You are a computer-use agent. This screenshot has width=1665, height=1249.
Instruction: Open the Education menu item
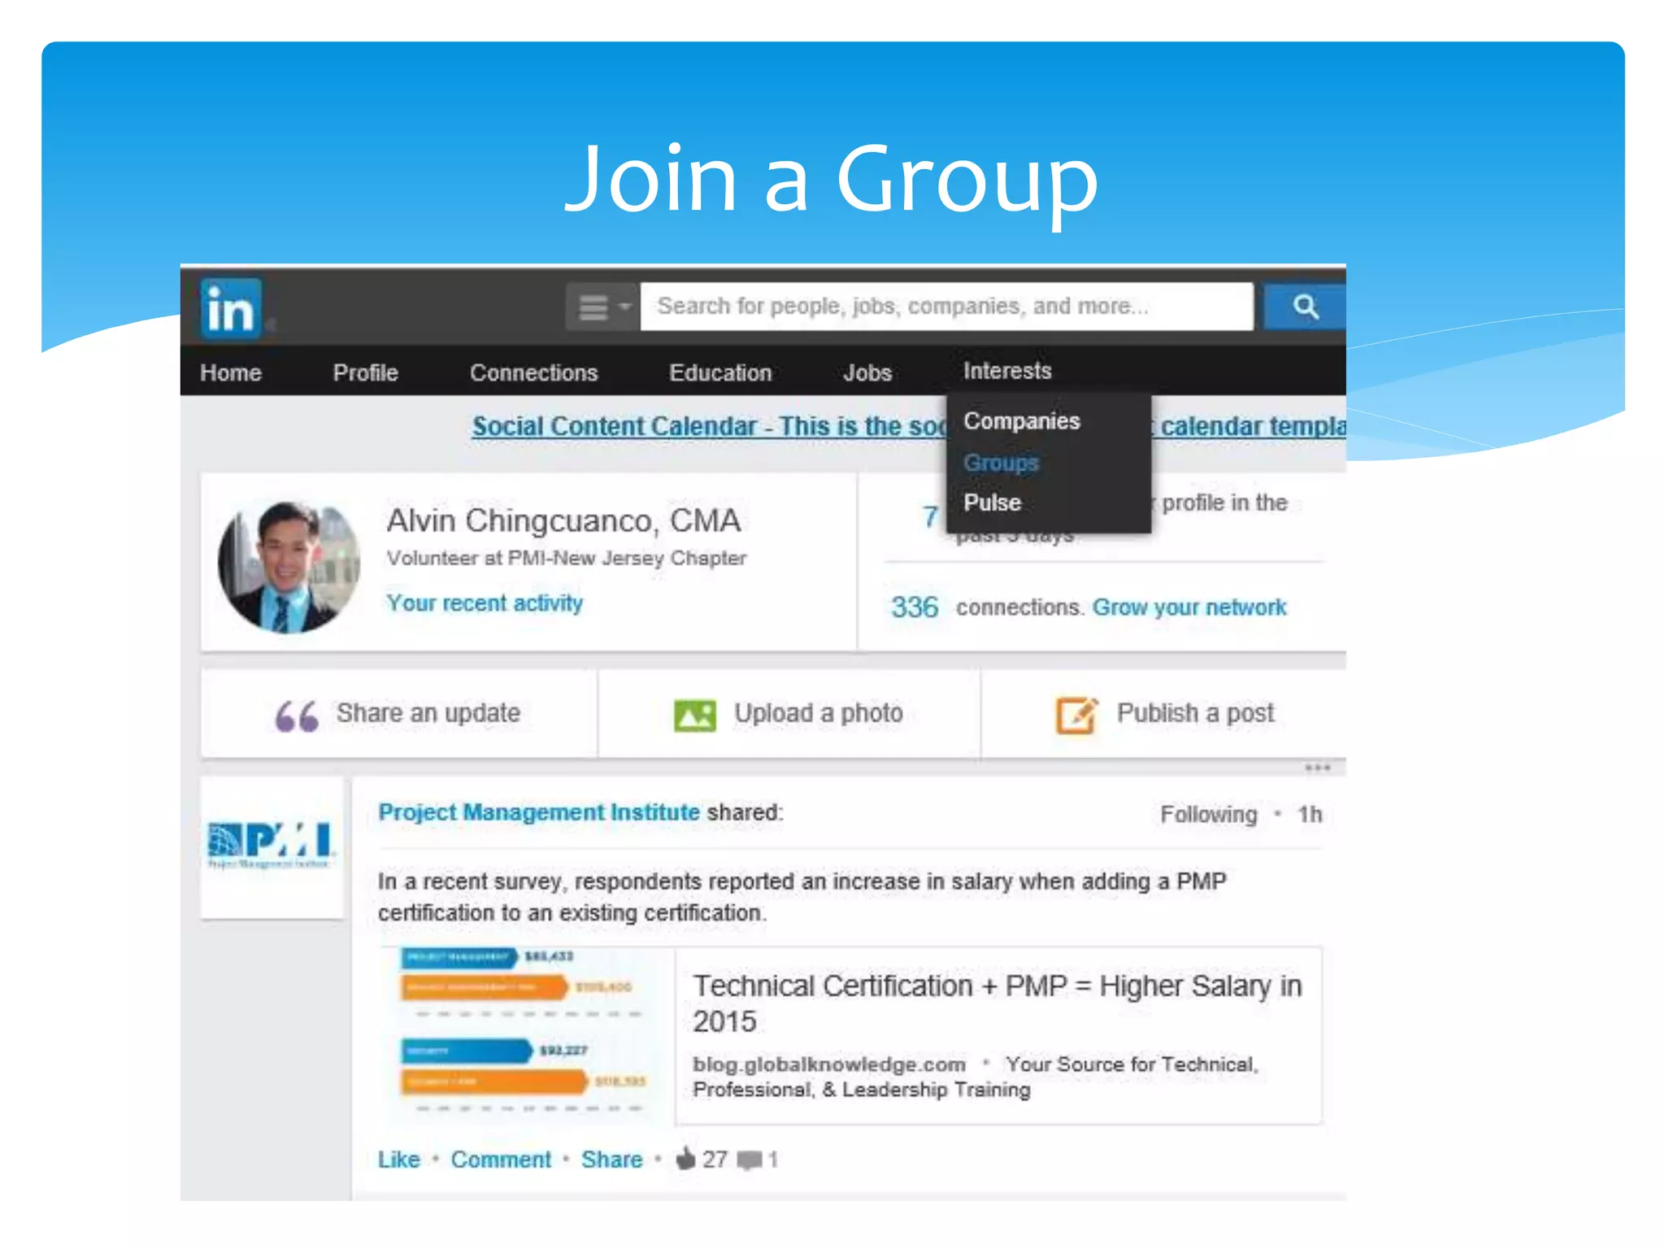[720, 372]
